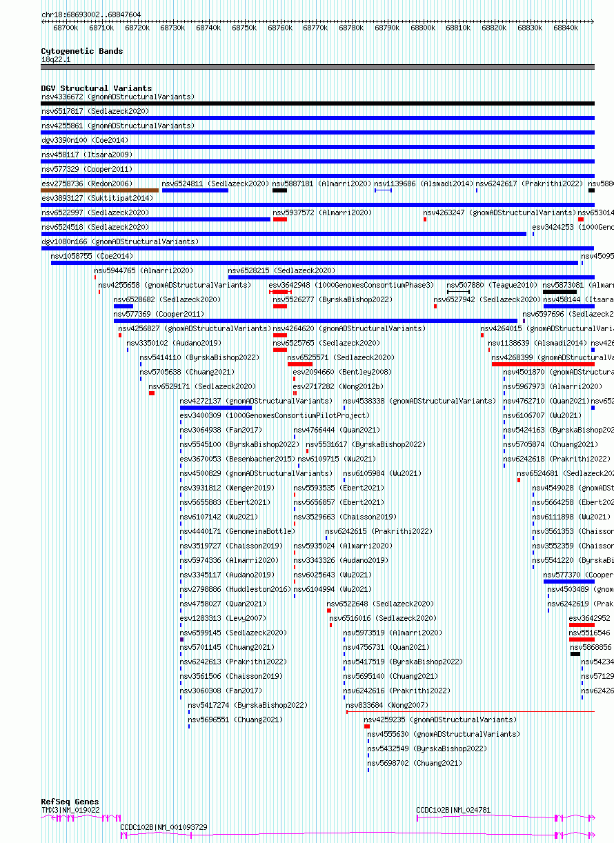
Task: Click the brown esv2758736 Redon2006 bar
Action: click(100, 190)
